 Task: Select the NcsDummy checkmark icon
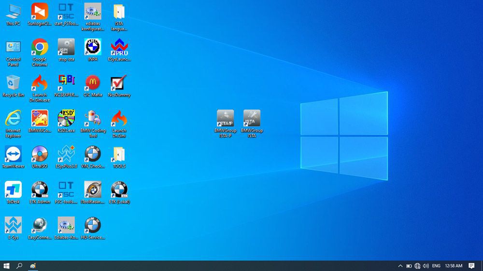tap(119, 86)
